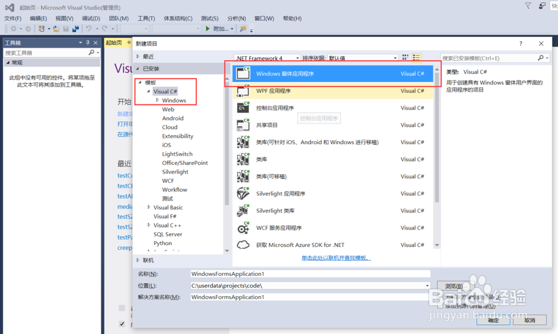This screenshot has height=334, width=558.
Task: Open the 文件(F) menu
Action: click(x=13, y=18)
